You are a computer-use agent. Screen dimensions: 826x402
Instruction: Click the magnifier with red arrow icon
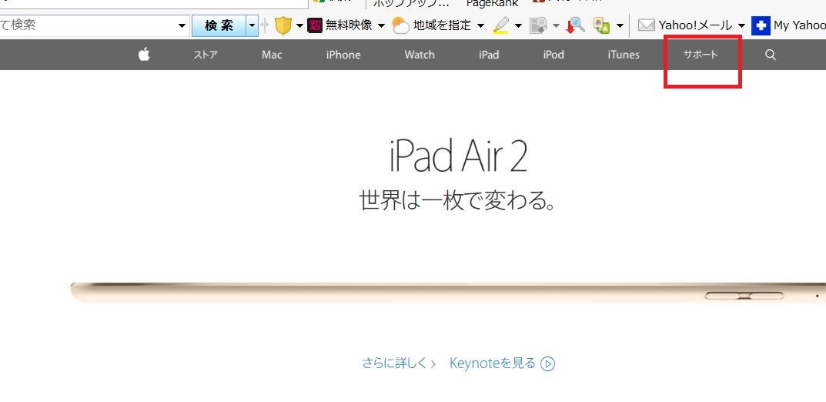pos(575,25)
